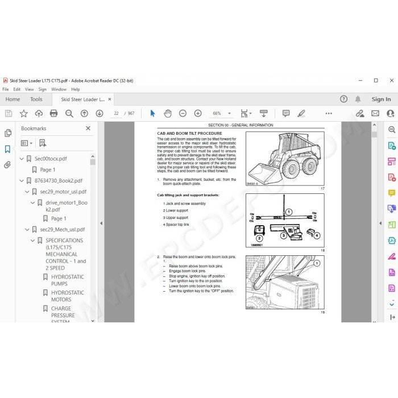Image resolution: width=398 pixels, height=398 pixels.
Task: Open Edit menu
Action: coord(16,89)
